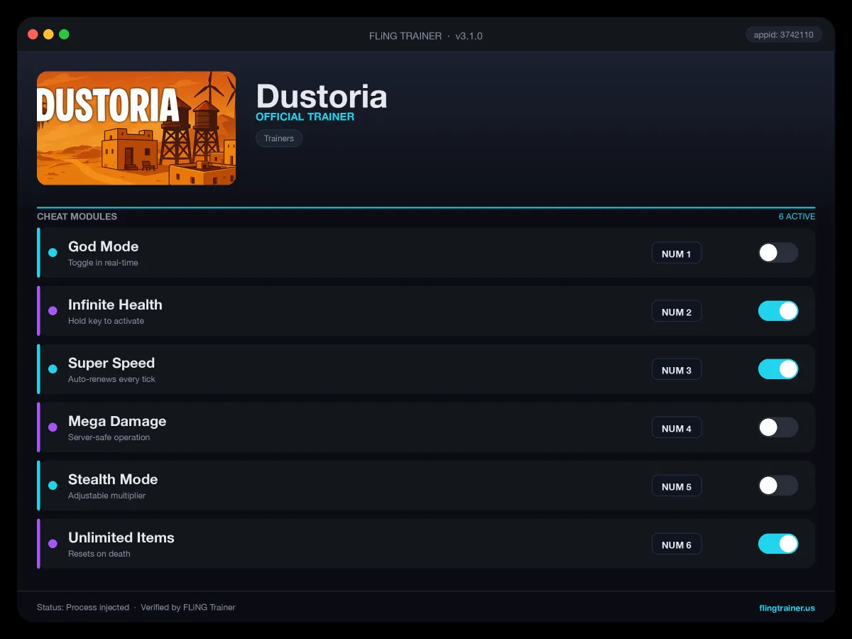Maximize the window with the green button

(64, 34)
